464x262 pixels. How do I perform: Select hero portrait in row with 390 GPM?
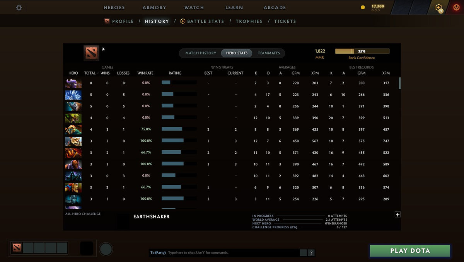(73, 164)
